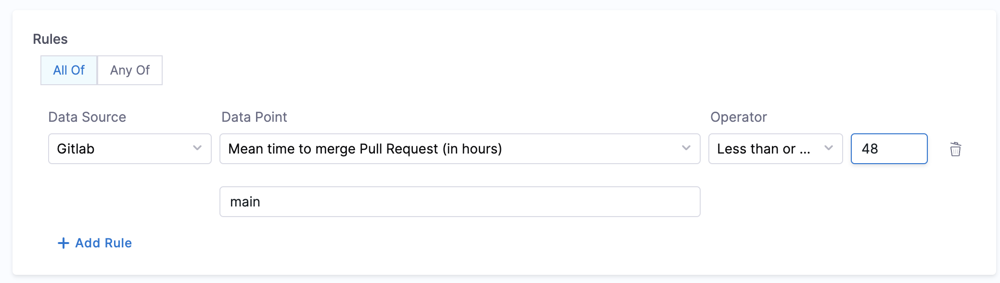Open the 'Less than or ...' operator dropdown
The height and width of the screenshot is (283, 1000).
pos(775,149)
